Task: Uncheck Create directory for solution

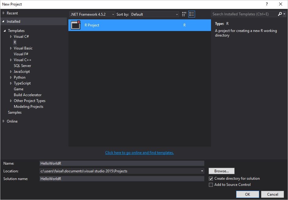Action: coord(211,178)
